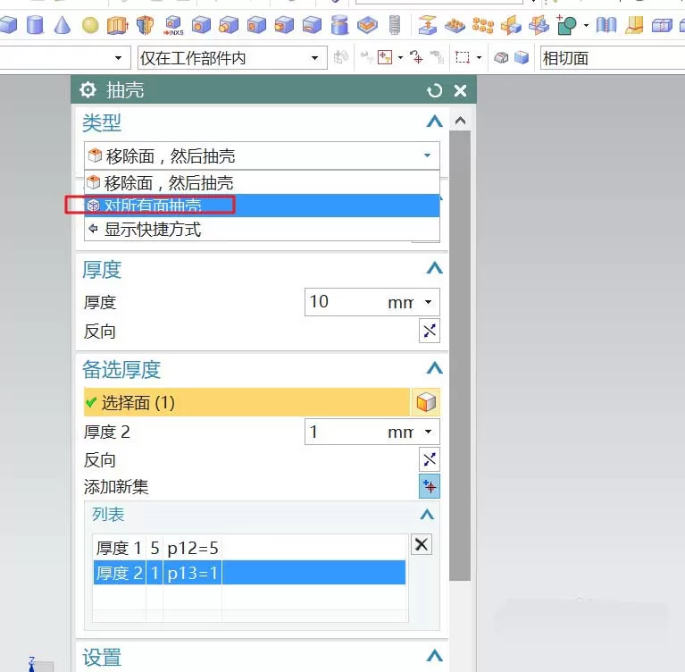Click the Unite boolean tool icon

[567, 25]
